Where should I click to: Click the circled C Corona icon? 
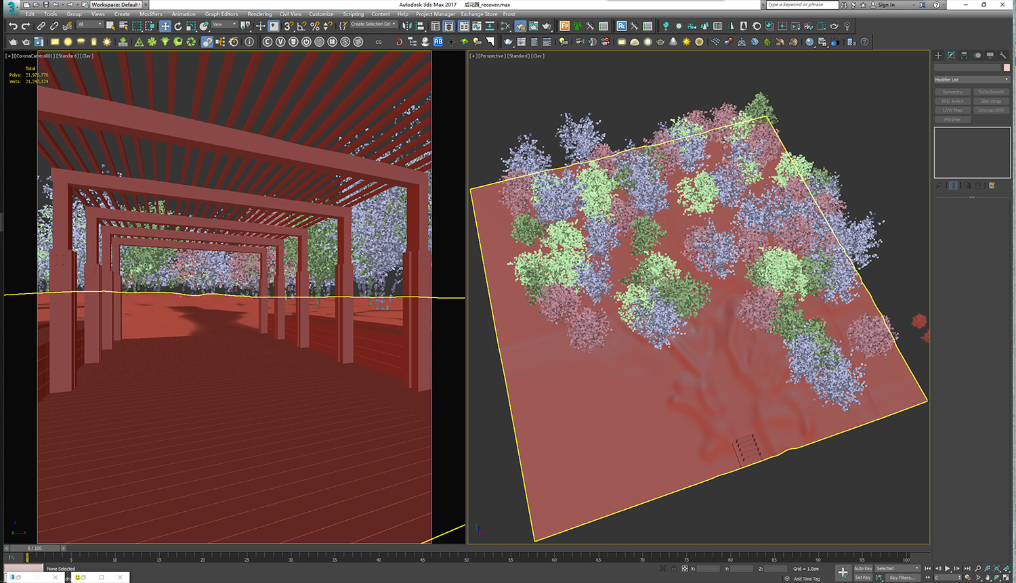(267, 42)
